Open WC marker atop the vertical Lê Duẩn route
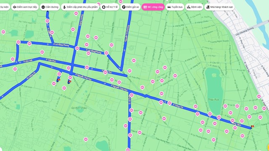The image size is (269, 151). [x=132, y=95]
